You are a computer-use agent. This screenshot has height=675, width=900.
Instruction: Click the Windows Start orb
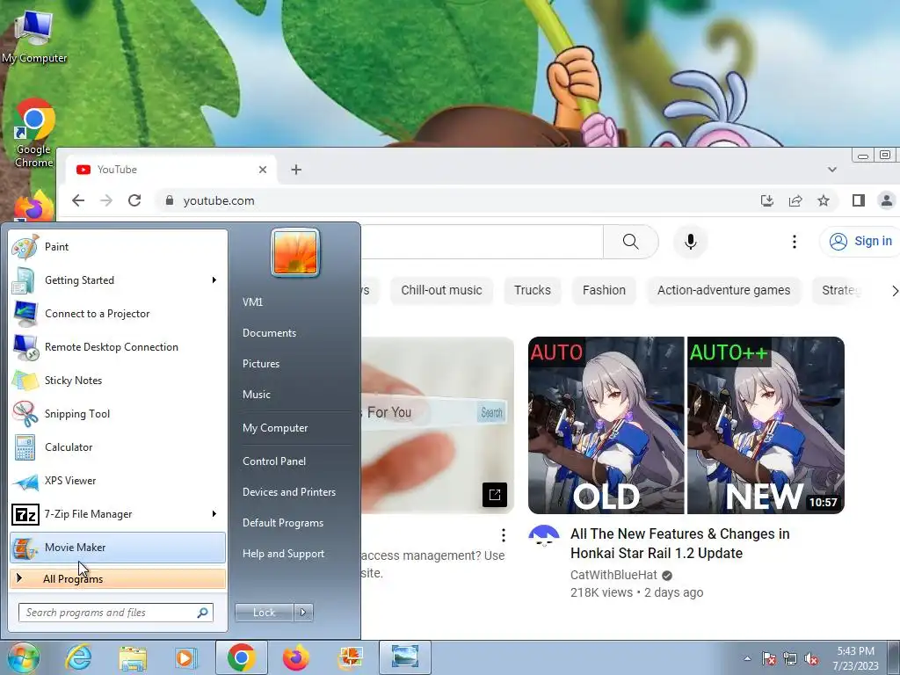(24, 657)
